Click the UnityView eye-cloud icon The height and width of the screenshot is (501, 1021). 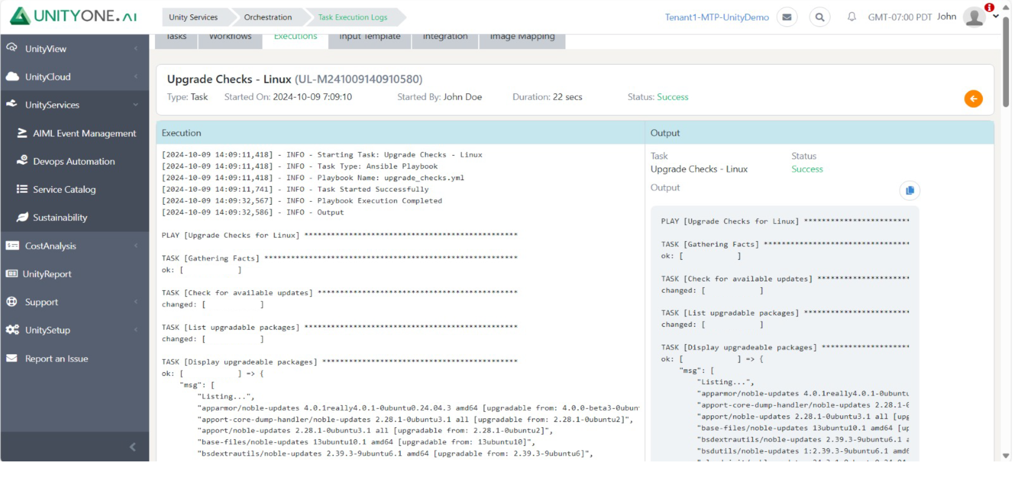(x=12, y=48)
